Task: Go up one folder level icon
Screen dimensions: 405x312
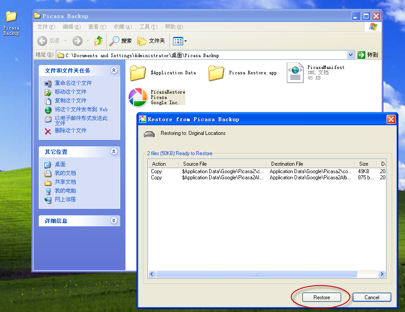Action: (99, 41)
